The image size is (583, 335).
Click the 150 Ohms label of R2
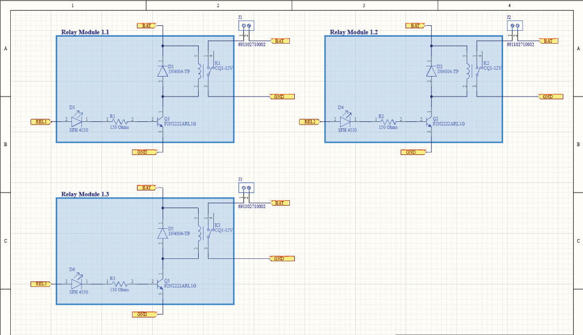coord(388,127)
